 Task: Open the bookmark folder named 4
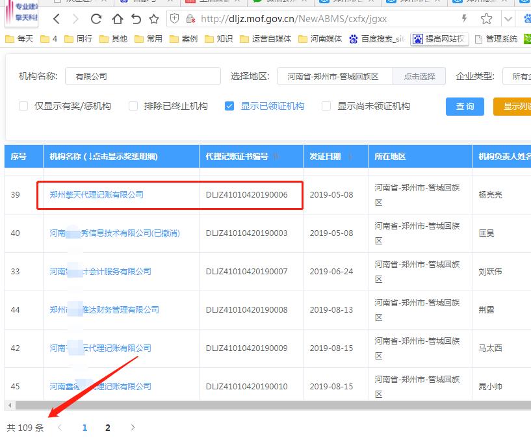coord(49,39)
